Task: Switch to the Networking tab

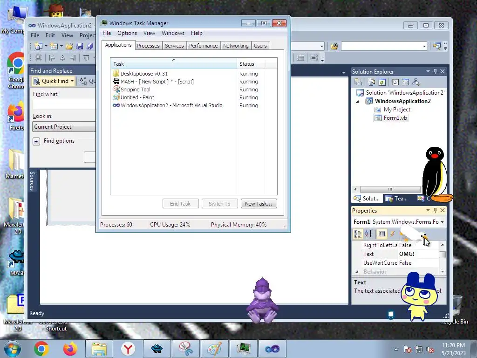Action: (x=236, y=46)
